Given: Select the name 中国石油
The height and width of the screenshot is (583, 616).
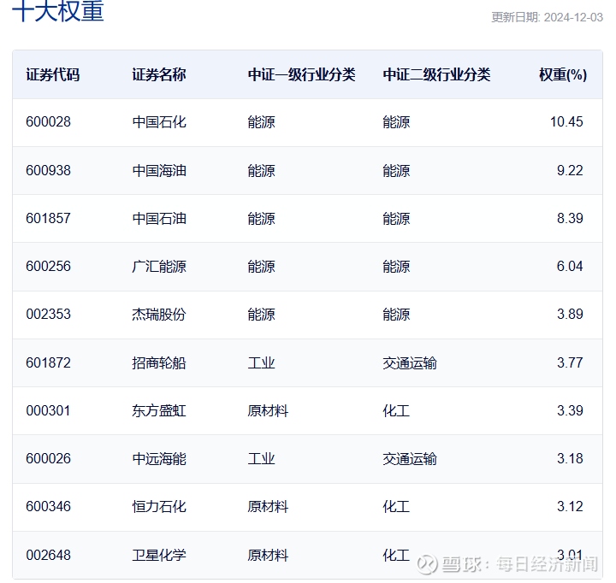Looking at the screenshot, I should click(x=159, y=219).
